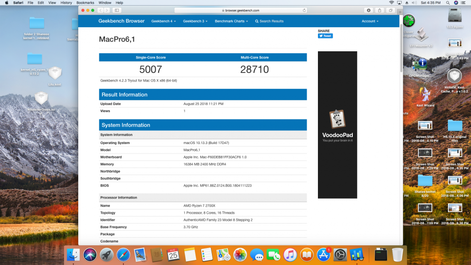Image resolution: width=471 pixels, height=265 pixels.
Task: Click the Safari Share toolbar icon
Action: pos(379,10)
